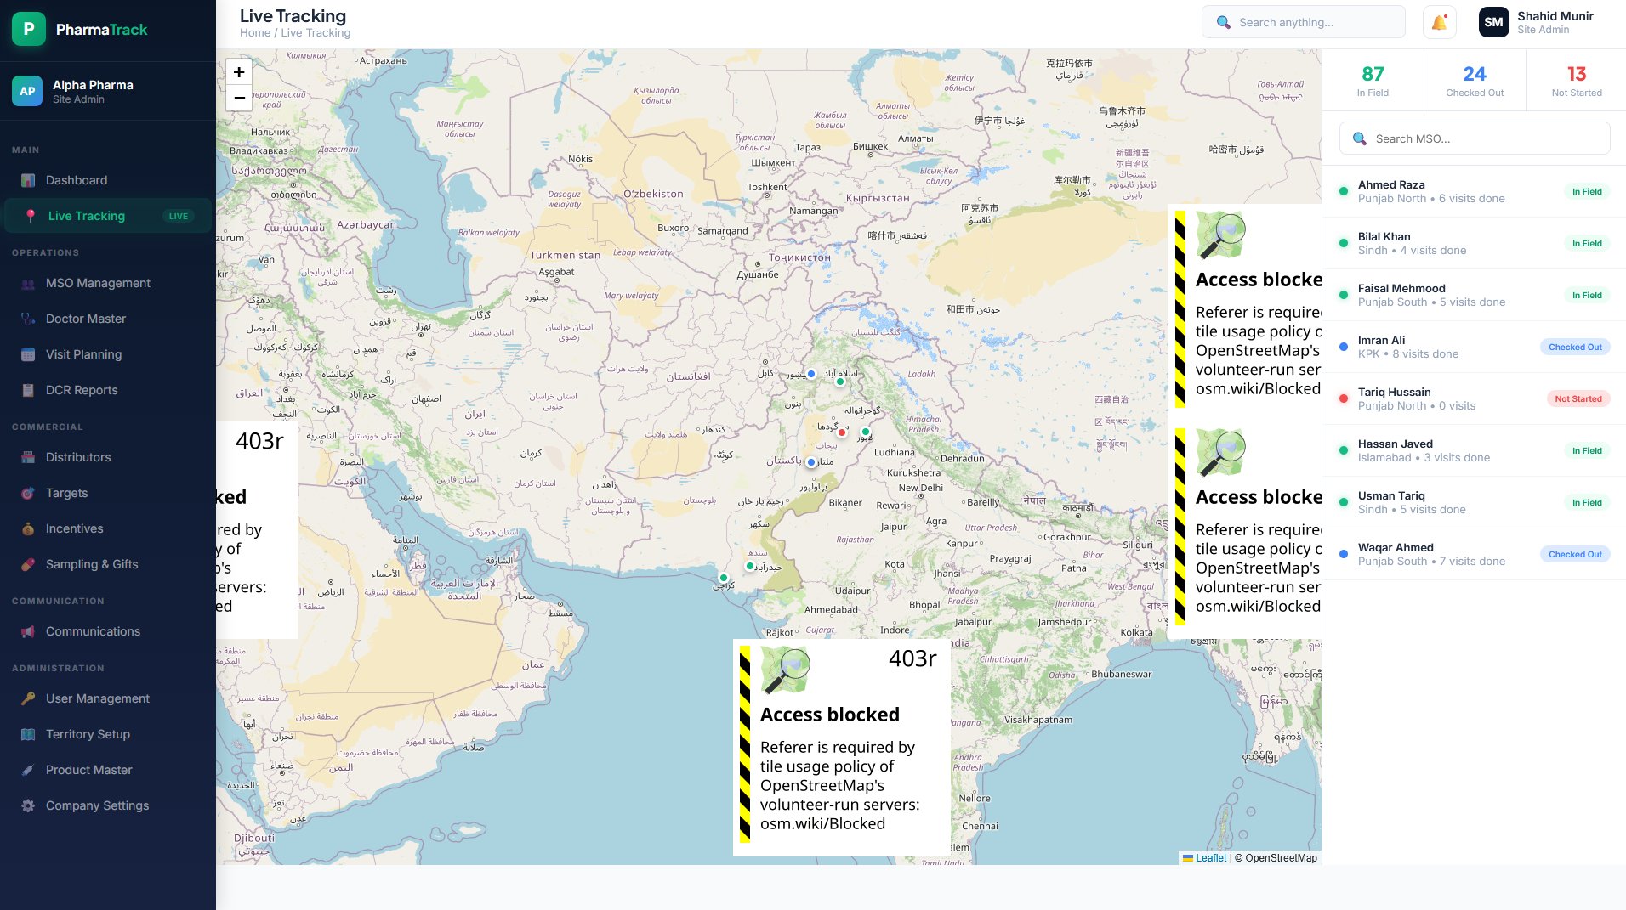Click Tariq Hussain's Not Started badge
The width and height of the screenshot is (1626, 910).
point(1578,399)
